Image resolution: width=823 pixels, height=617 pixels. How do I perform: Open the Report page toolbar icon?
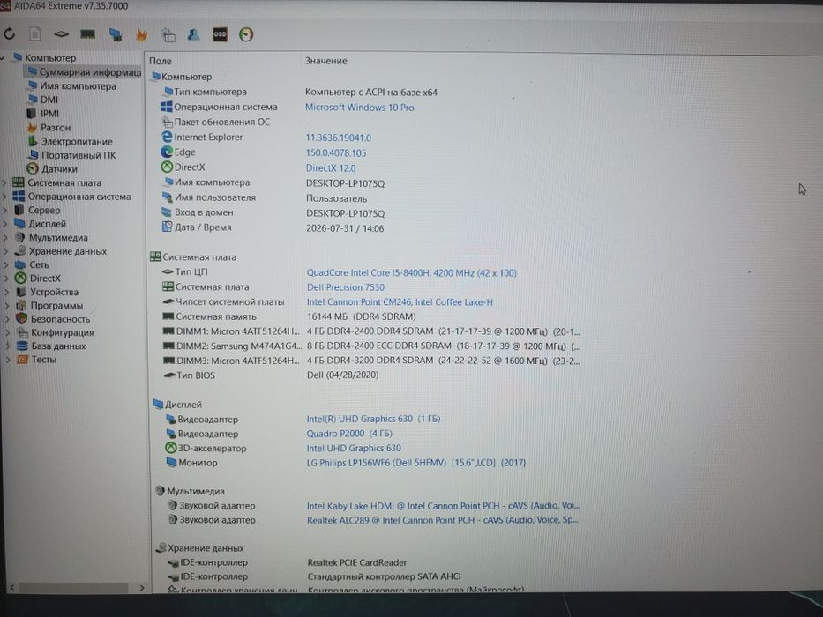[x=34, y=34]
